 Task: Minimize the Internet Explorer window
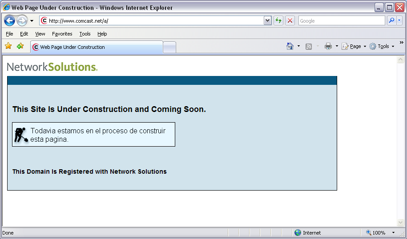pyautogui.click(x=379, y=8)
